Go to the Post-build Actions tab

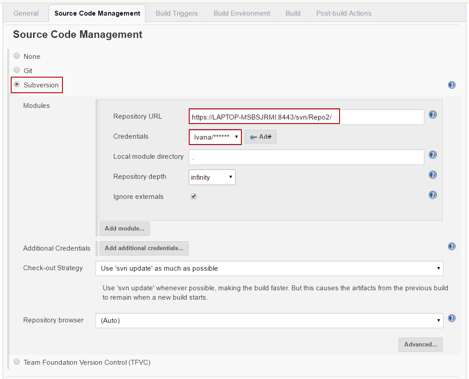(344, 13)
